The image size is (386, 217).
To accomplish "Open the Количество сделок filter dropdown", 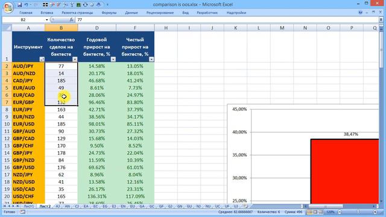I will tap(75, 59).
